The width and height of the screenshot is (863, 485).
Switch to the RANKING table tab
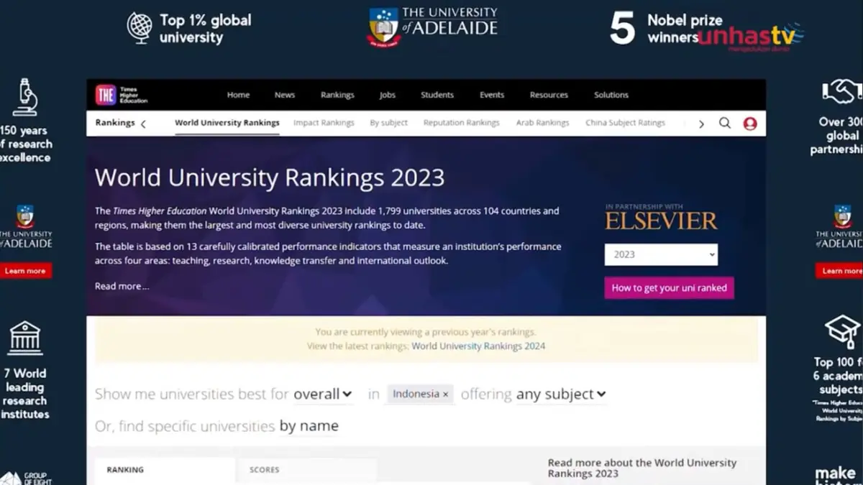[165, 470]
